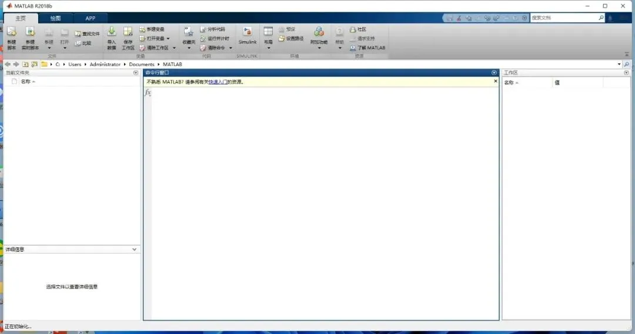Collapse the 详细信息 panel

coord(135,249)
